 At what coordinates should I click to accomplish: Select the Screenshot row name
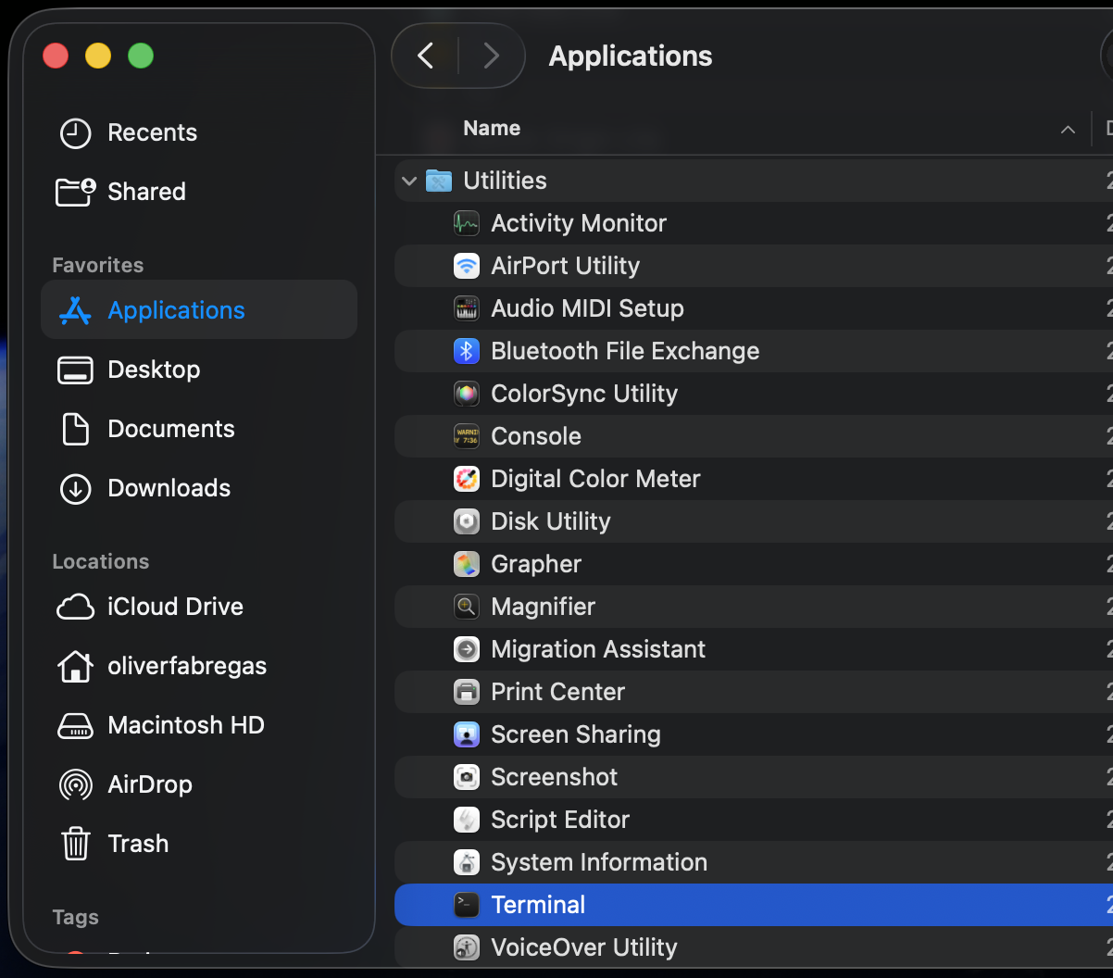[x=555, y=777]
